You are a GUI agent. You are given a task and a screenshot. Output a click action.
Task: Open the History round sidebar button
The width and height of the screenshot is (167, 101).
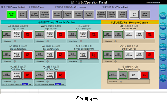163,16
